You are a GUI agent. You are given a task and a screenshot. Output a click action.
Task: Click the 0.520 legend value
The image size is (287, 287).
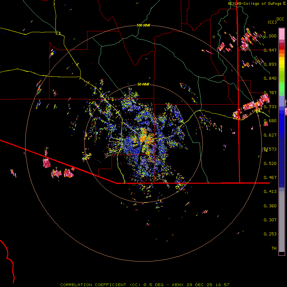point(270,163)
